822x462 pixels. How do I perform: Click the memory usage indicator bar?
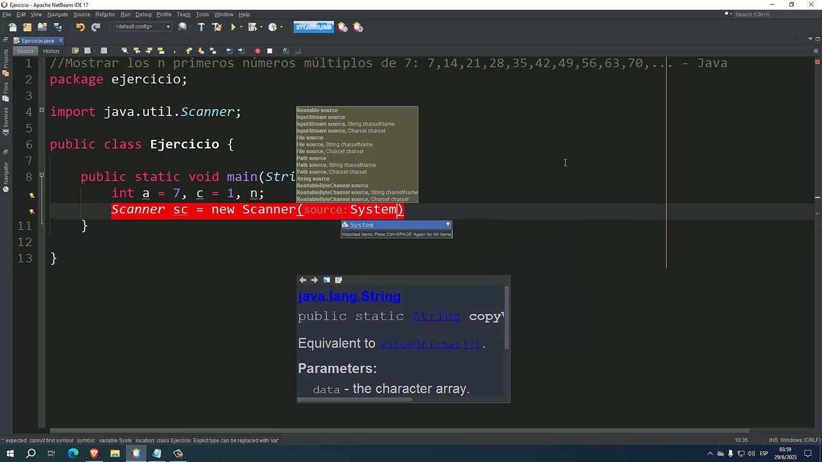pos(313,27)
